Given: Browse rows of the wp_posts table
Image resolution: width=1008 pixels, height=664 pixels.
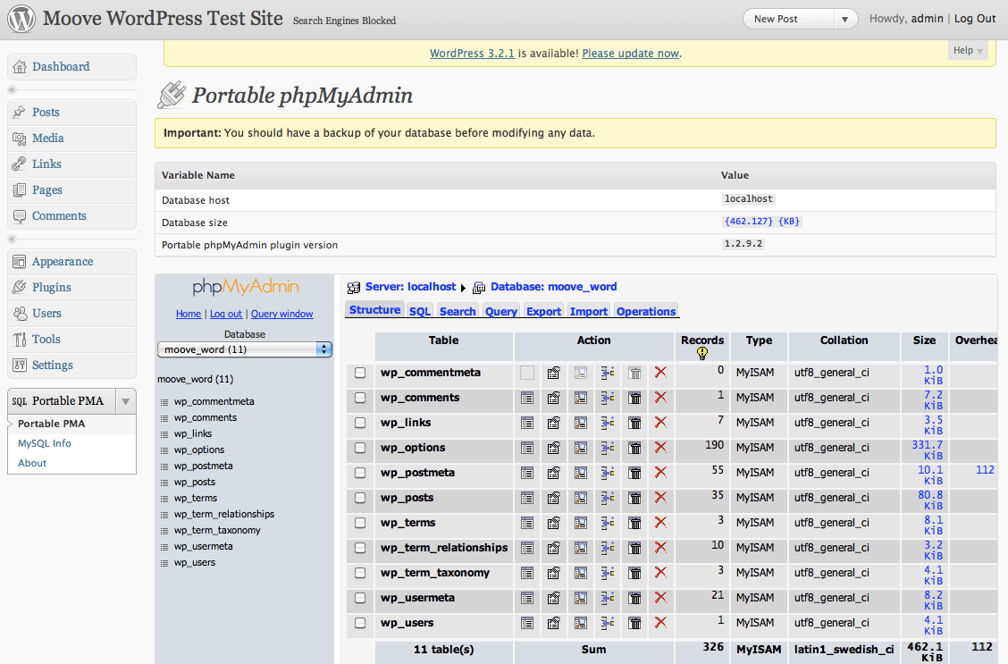Looking at the screenshot, I should coord(526,498).
